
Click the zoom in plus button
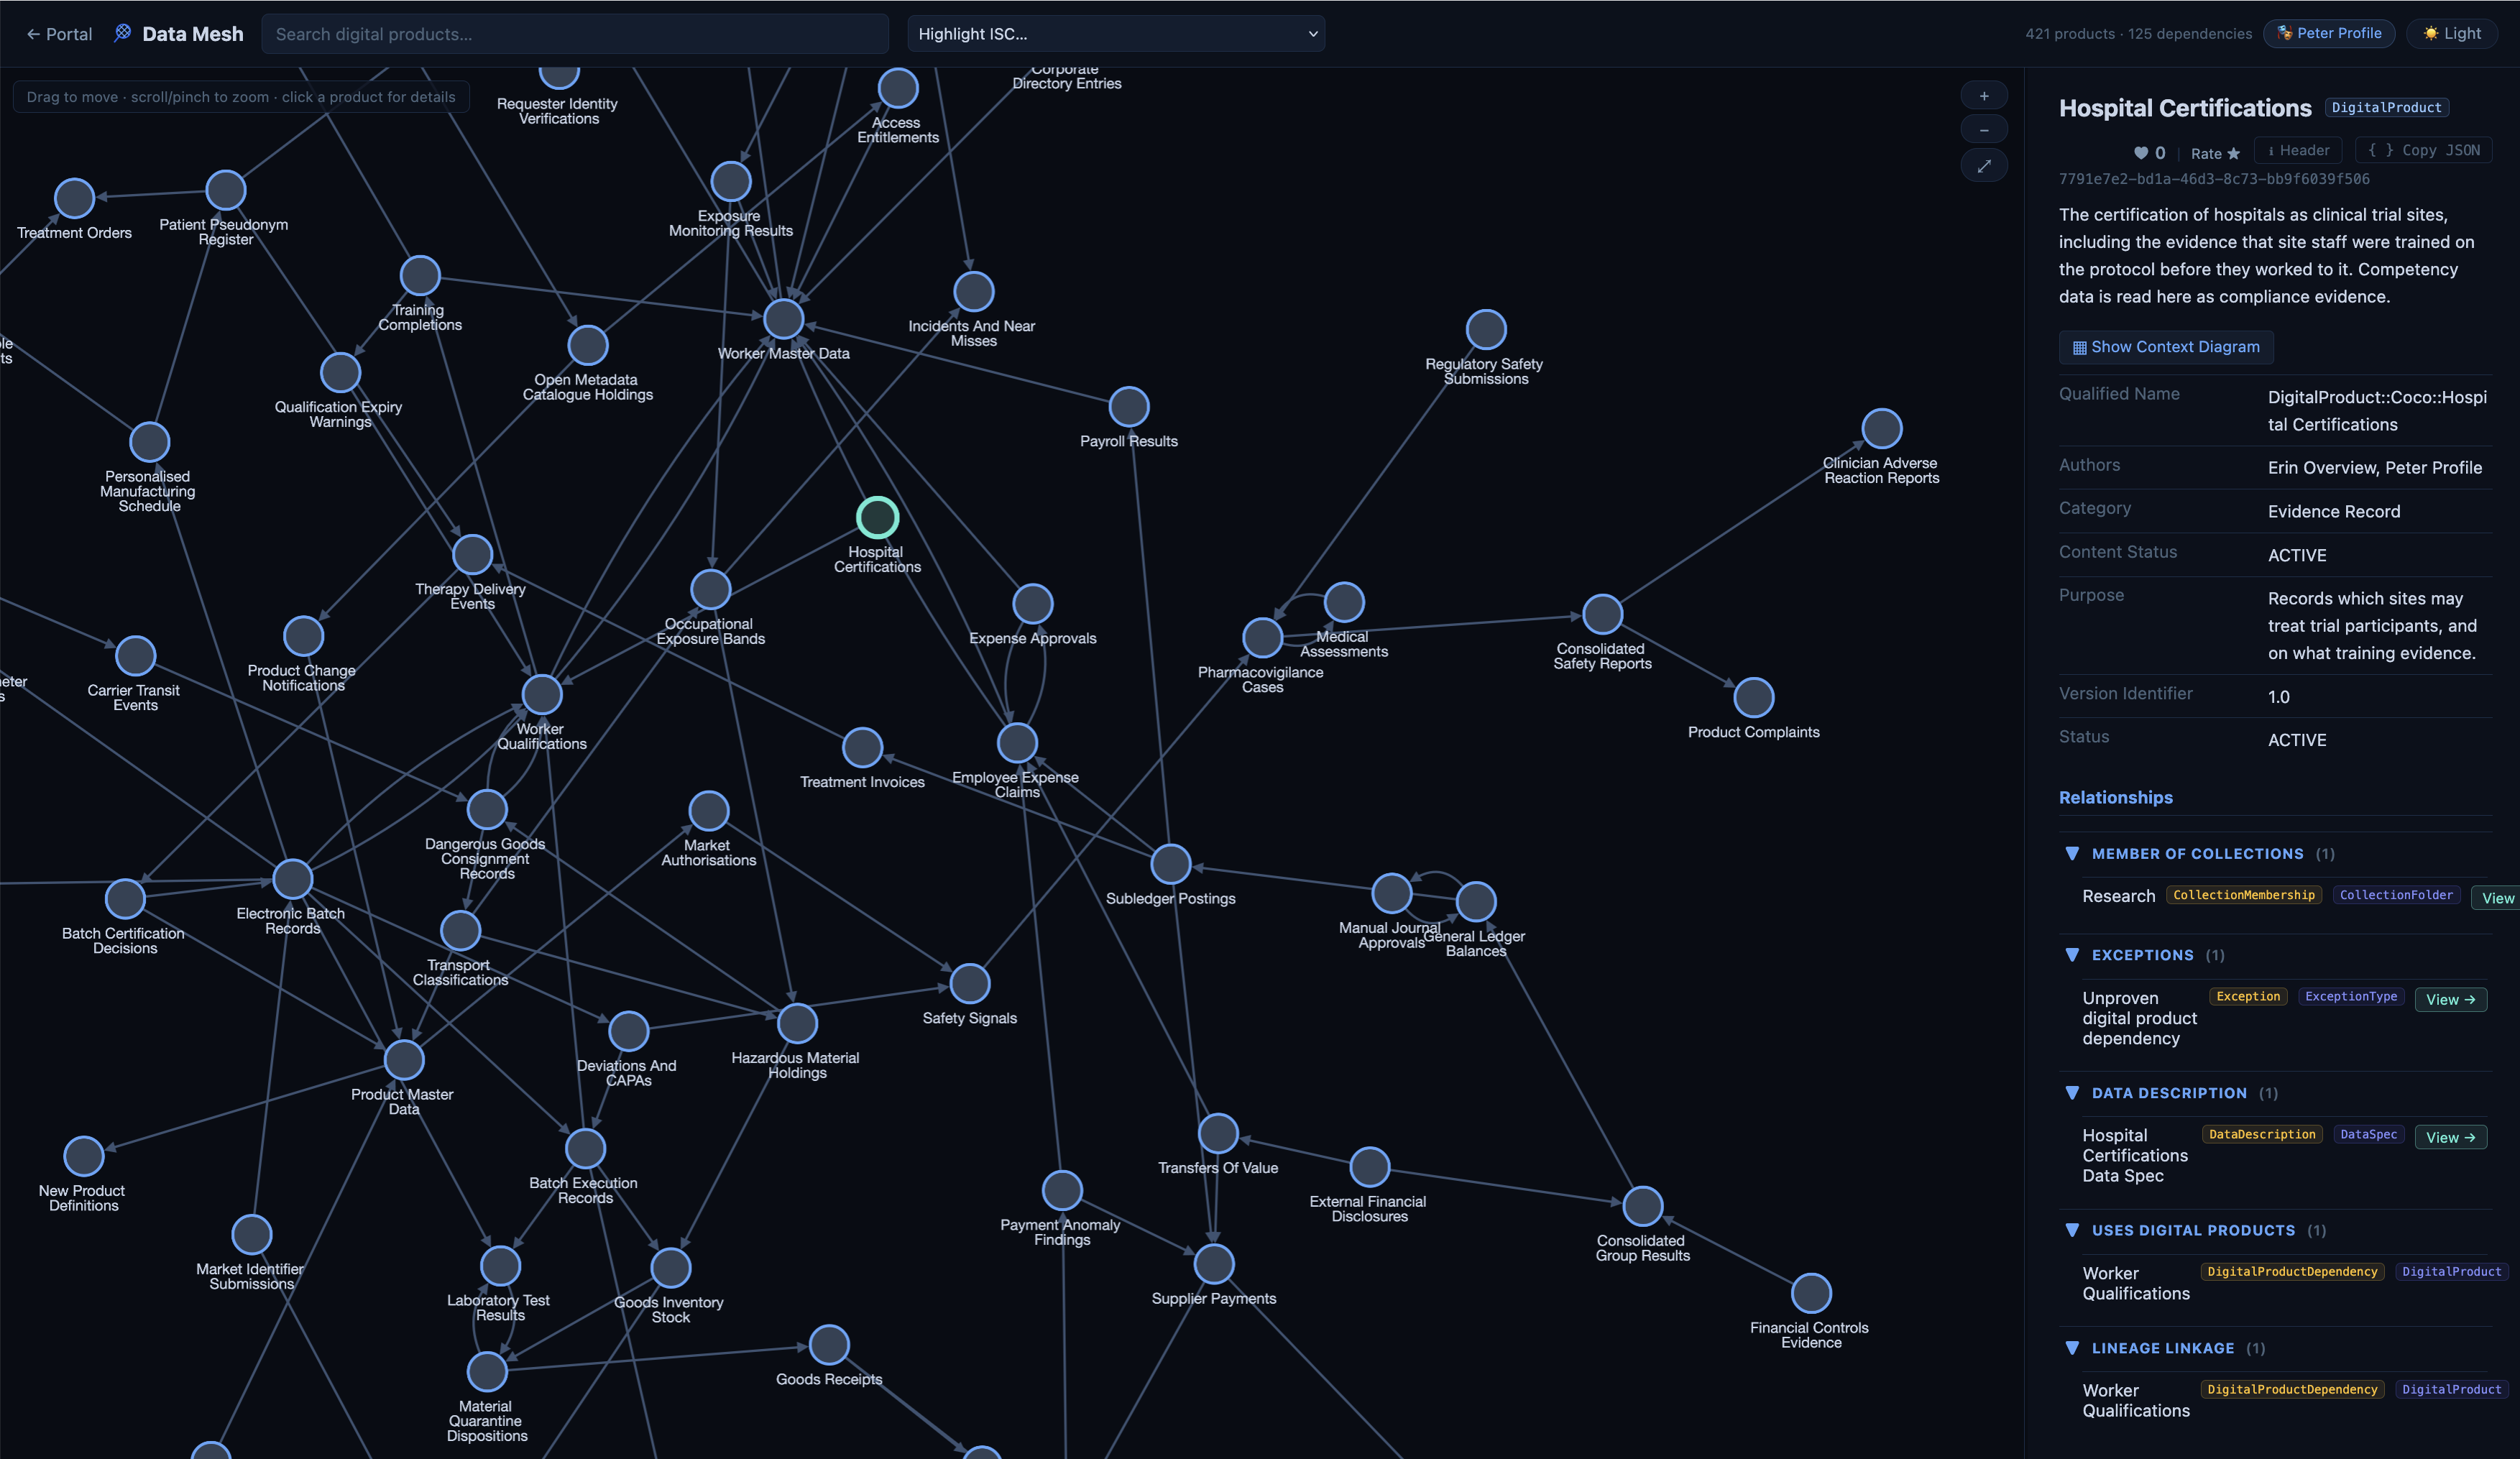pyautogui.click(x=1984, y=96)
